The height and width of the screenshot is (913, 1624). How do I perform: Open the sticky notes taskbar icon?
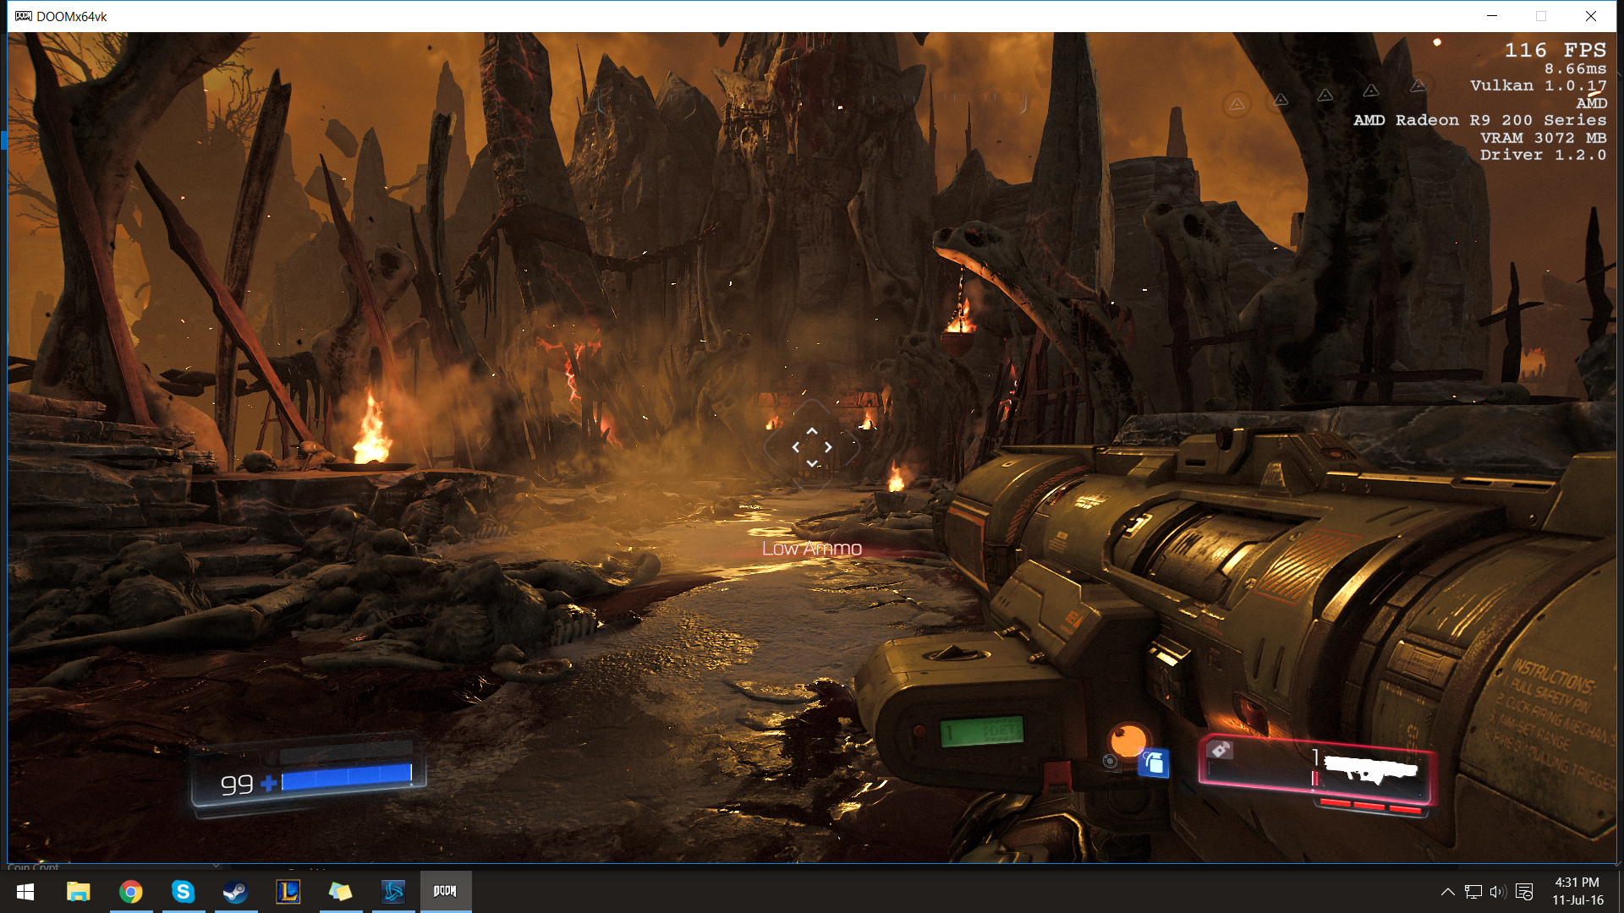tap(341, 891)
